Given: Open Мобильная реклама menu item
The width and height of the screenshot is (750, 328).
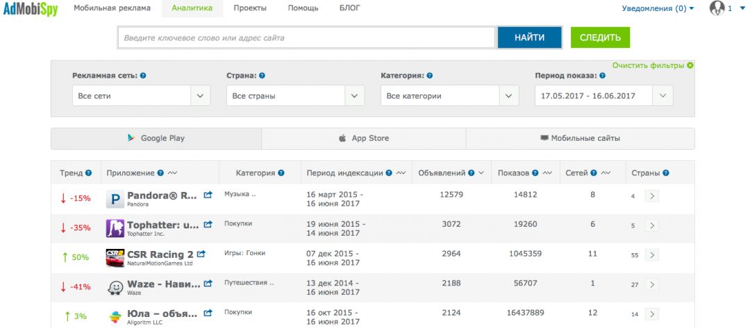Looking at the screenshot, I should [x=112, y=8].
